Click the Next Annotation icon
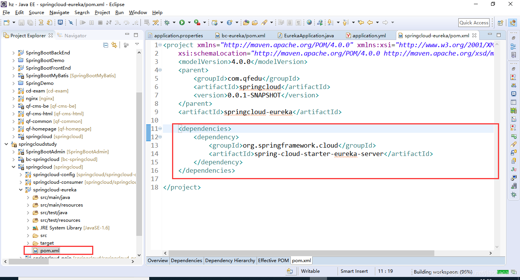Image resolution: width=520 pixels, height=280 pixels. [x=330, y=22]
